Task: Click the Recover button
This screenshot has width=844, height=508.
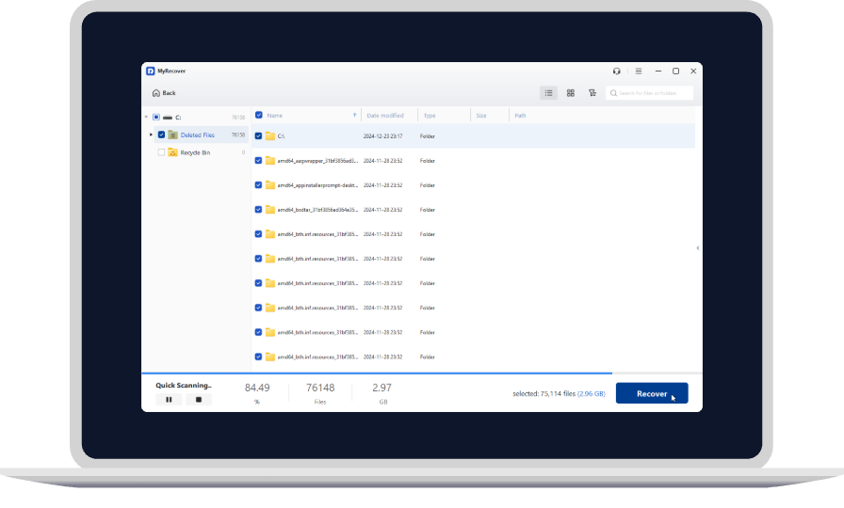Action: pos(651,393)
